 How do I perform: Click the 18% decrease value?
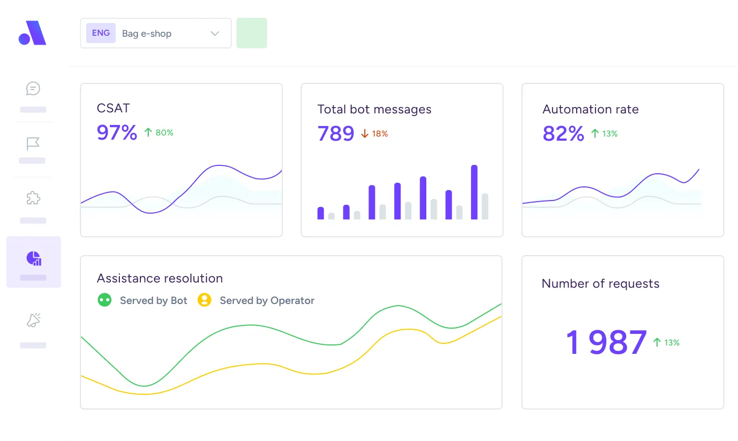click(380, 134)
